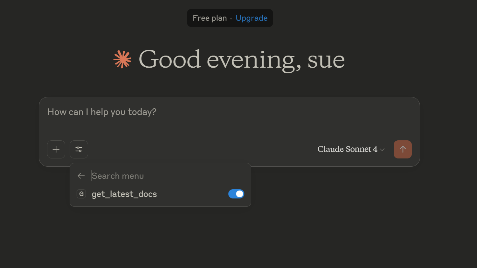Toggle the blue get_latest_docs switch
The width and height of the screenshot is (477, 268).
236,194
